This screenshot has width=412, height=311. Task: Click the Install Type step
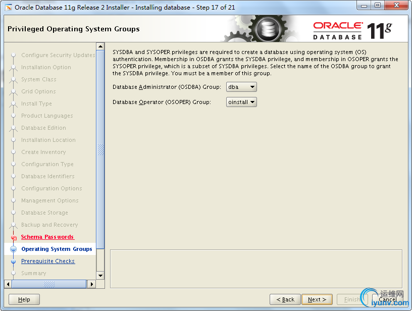pyautogui.click(x=36, y=103)
